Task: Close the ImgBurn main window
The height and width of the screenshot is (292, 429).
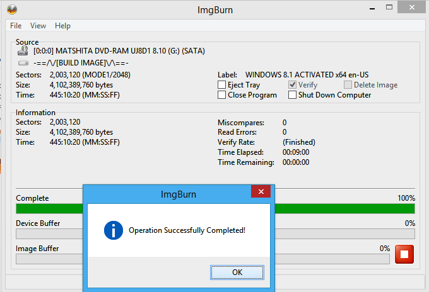Action: [x=412, y=8]
